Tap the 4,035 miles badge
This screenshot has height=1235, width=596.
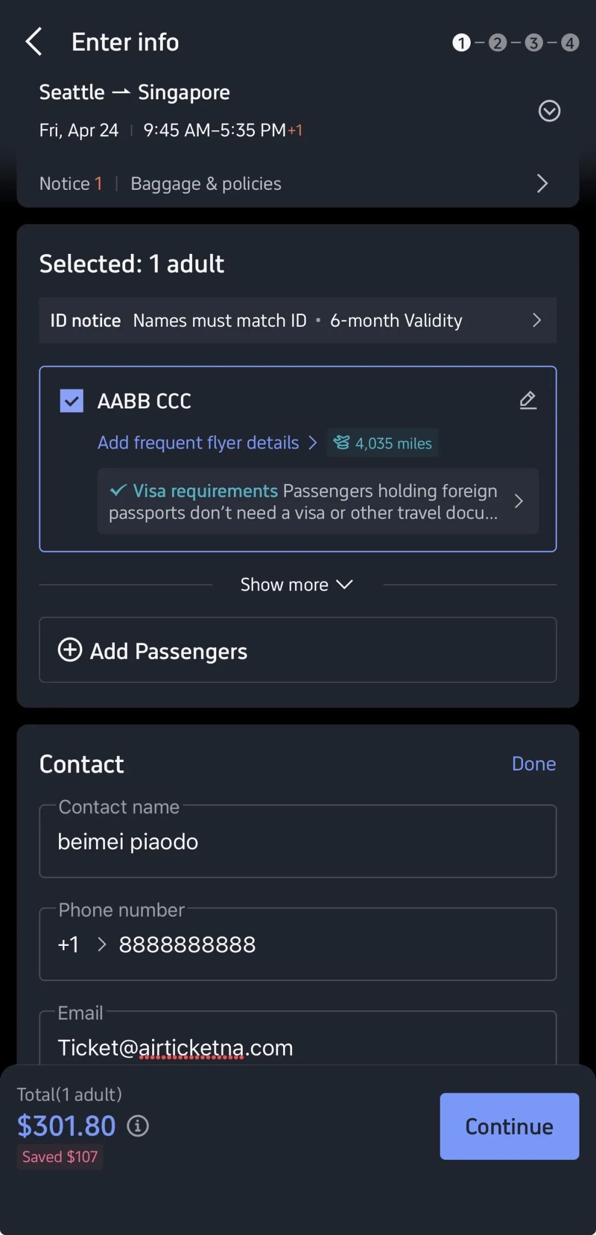click(382, 443)
